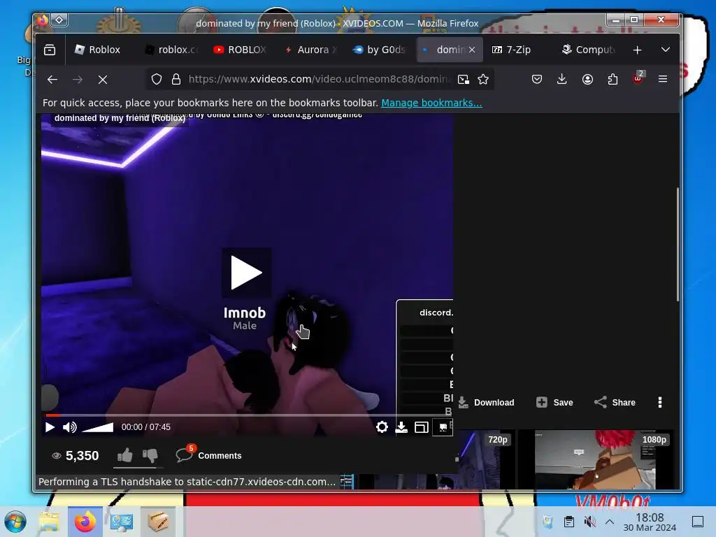Screen dimensions: 716x537
Task: Switch to the 7-Zip tab
Action: pos(519,50)
